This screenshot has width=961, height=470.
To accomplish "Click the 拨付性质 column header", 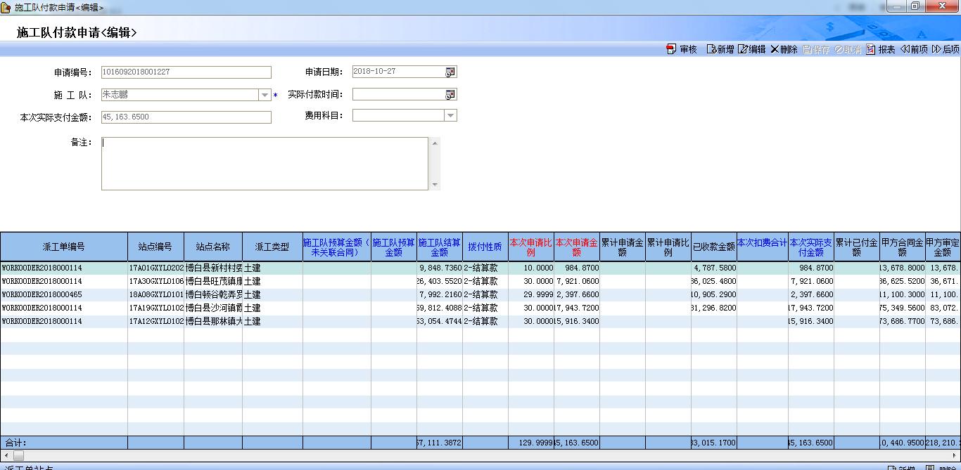I will point(485,247).
